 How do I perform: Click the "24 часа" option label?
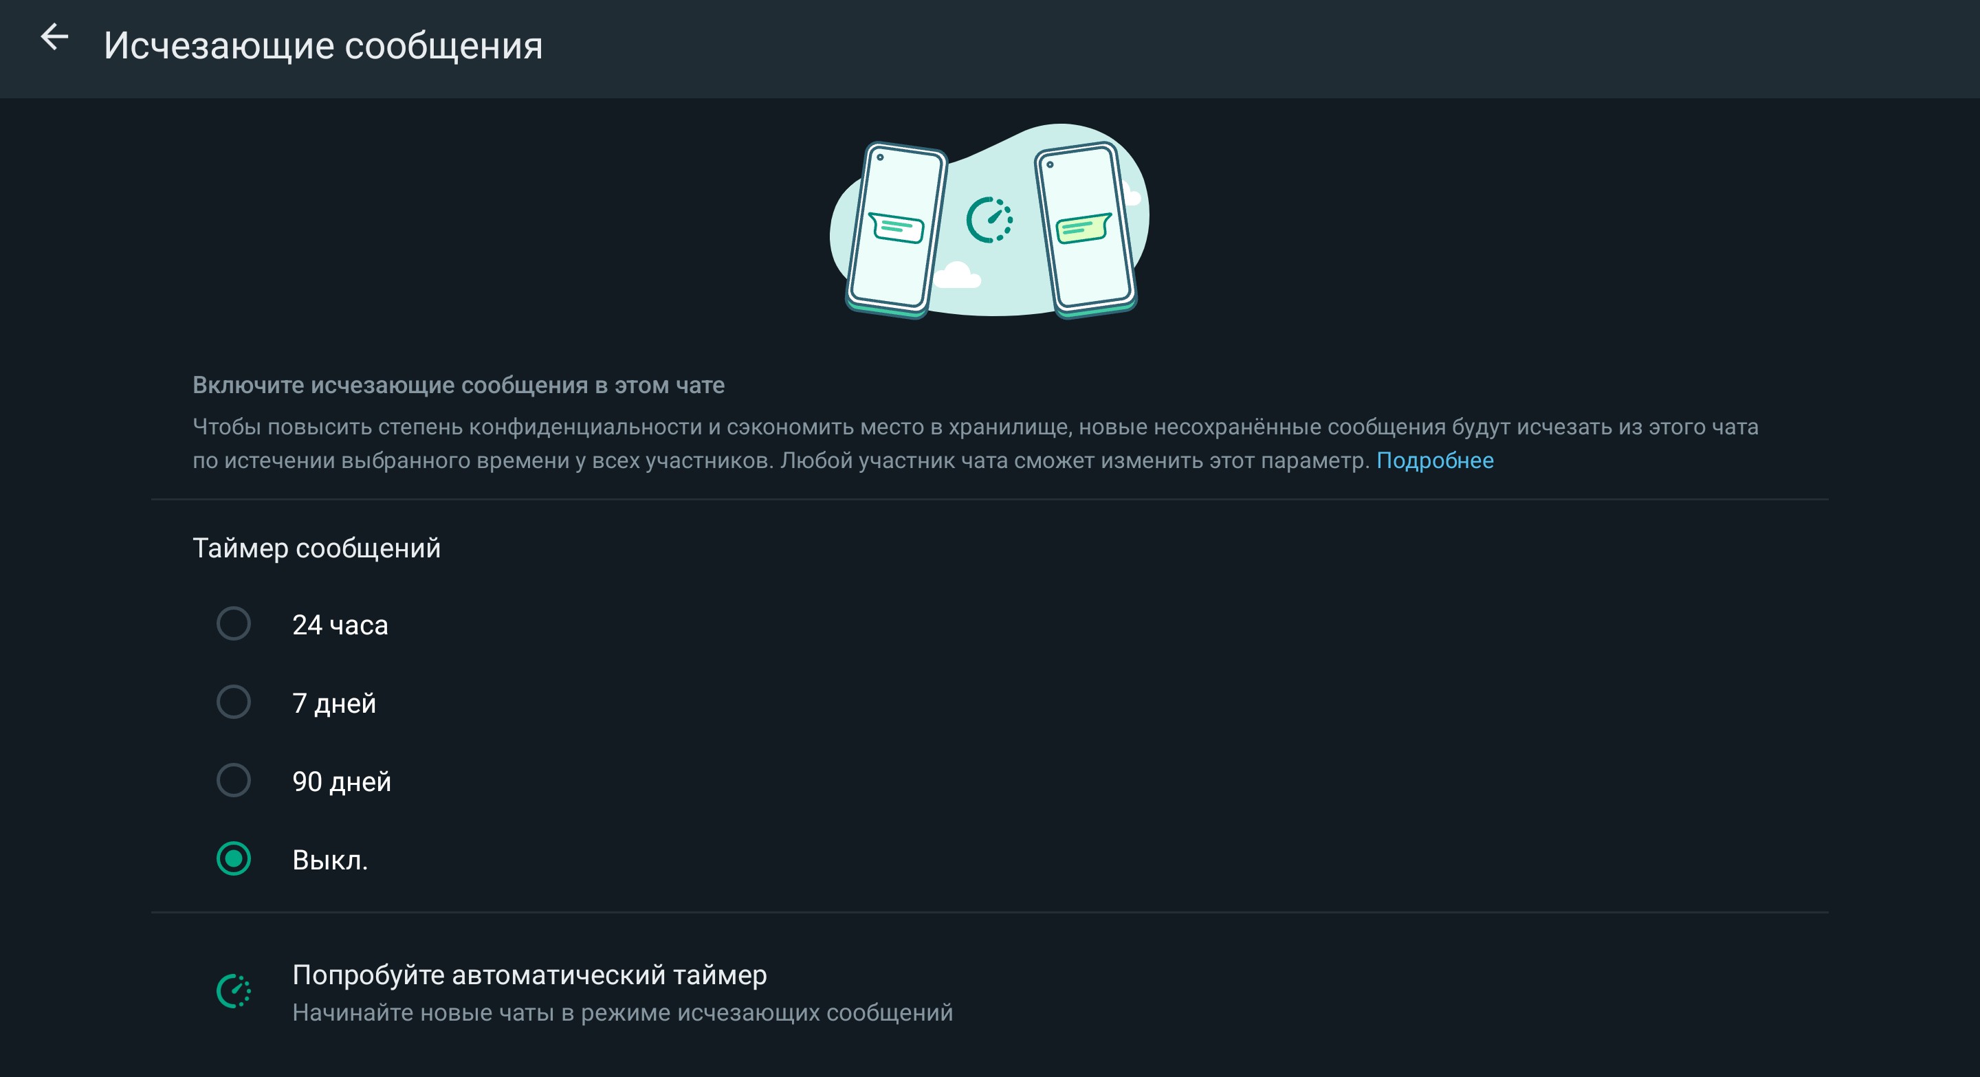[x=340, y=625]
